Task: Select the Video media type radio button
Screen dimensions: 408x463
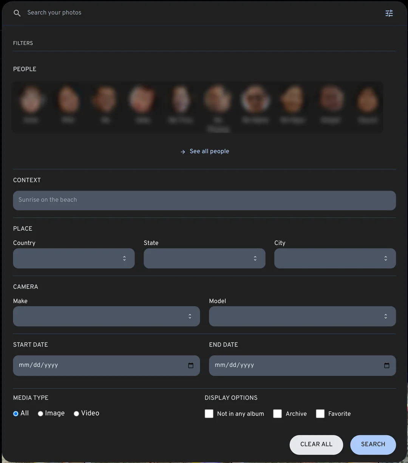Action: coord(76,413)
